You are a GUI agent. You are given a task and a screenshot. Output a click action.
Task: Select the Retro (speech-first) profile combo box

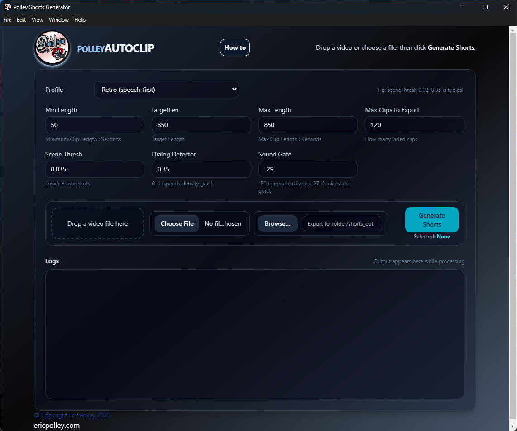coord(167,89)
